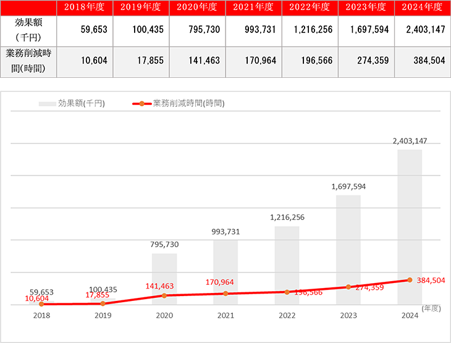The width and height of the screenshot is (451, 343).
Task: Click the gray bar for 2020
Action: (x=164, y=278)
